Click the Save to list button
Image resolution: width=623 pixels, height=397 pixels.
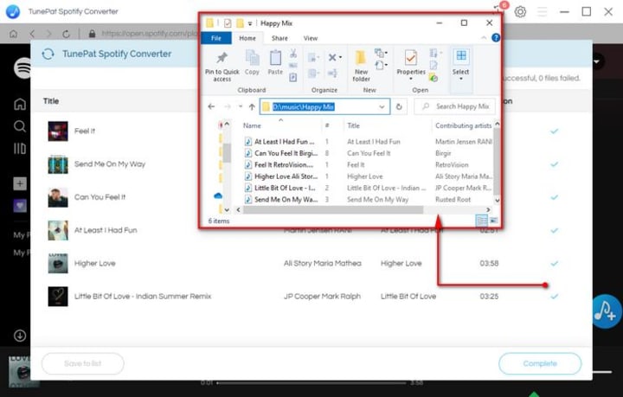(83, 363)
